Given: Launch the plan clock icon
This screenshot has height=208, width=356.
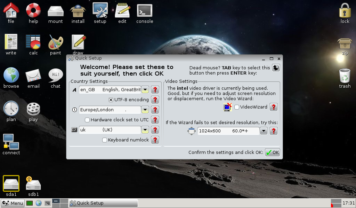Looking at the screenshot, I should [x=11, y=109].
